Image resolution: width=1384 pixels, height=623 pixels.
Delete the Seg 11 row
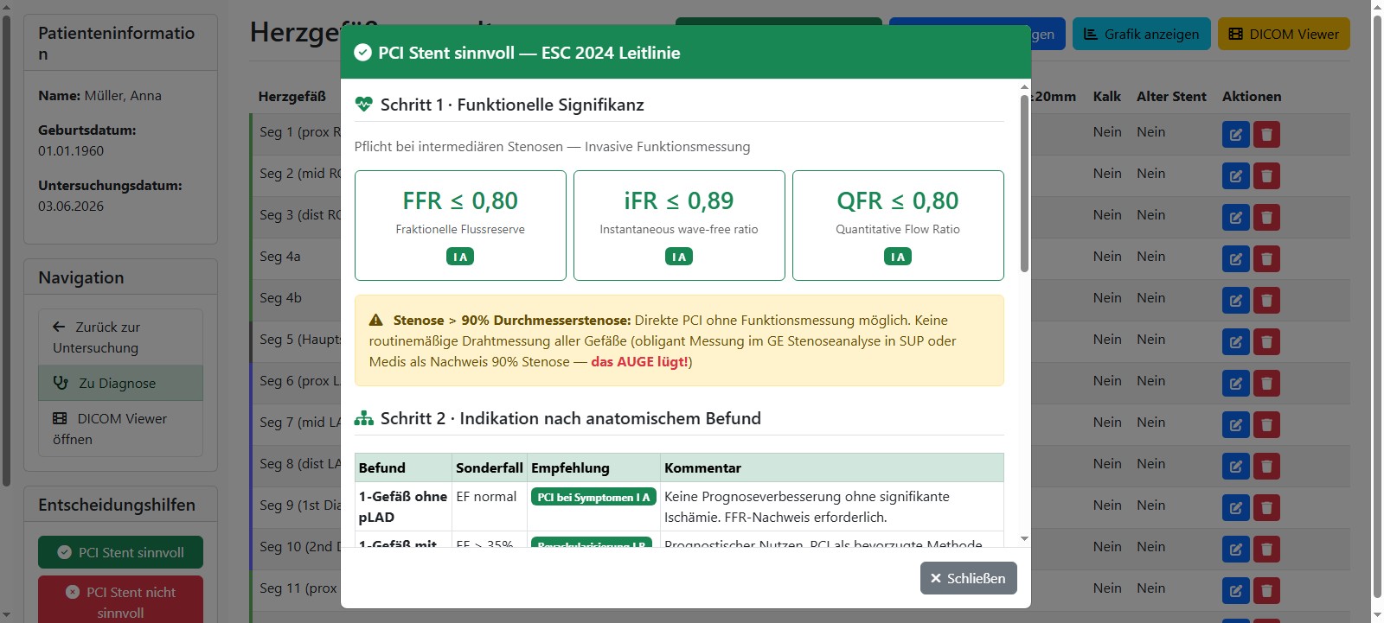pos(1266,591)
